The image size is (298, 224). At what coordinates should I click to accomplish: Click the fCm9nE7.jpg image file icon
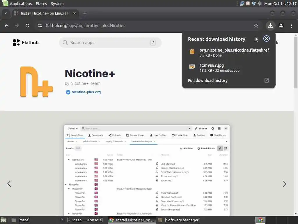click(x=192, y=67)
